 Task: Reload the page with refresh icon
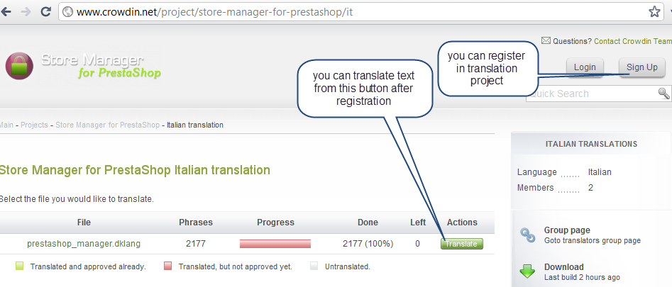pos(46,12)
